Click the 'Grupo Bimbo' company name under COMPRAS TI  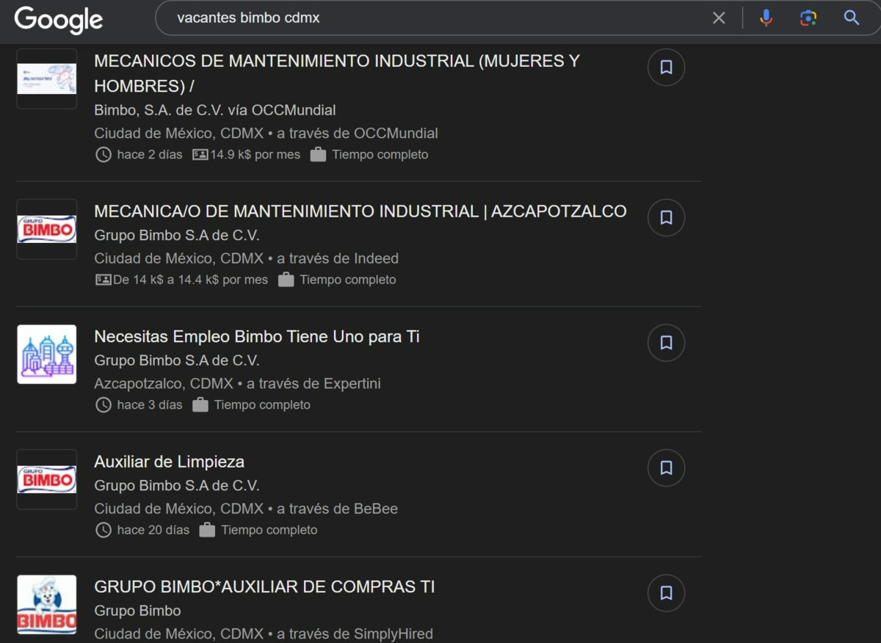click(x=137, y=611)
